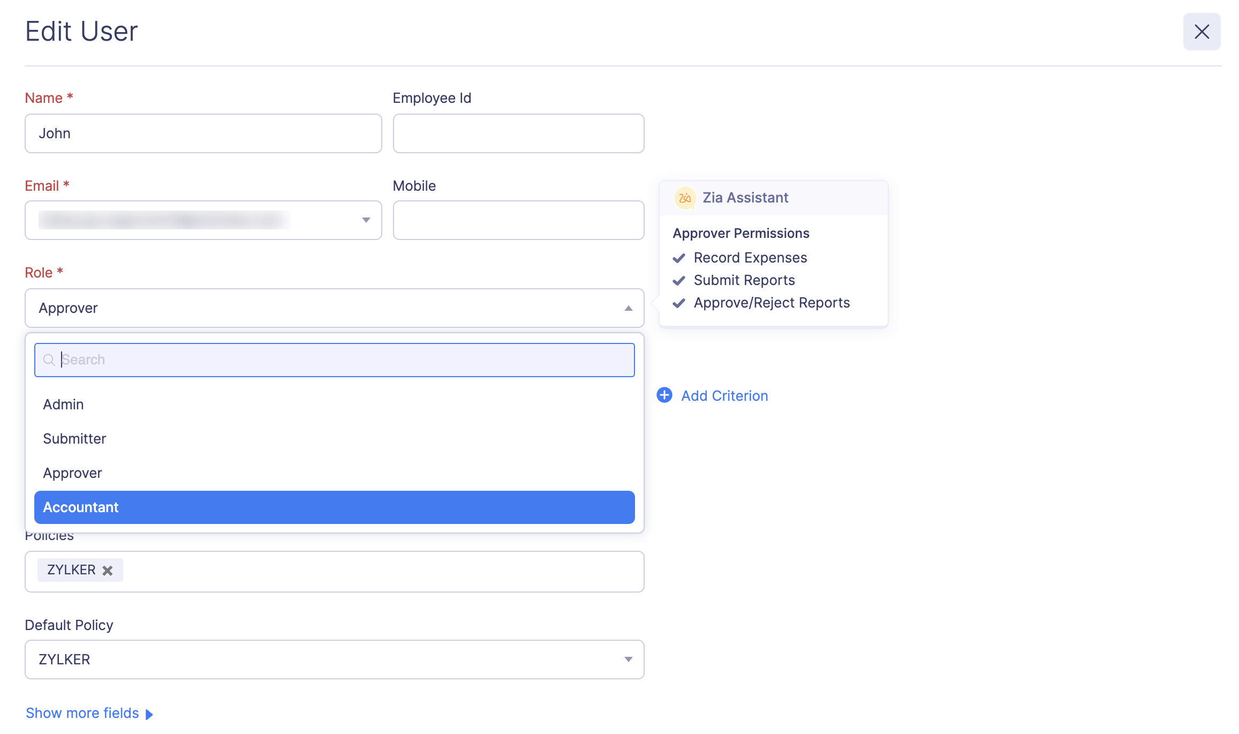Viewport: 1239px width, 734px height.
Task: Click the Add Criterion plus icon
Action: coord(664,395)
